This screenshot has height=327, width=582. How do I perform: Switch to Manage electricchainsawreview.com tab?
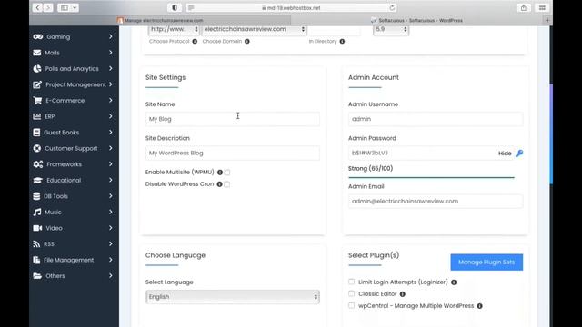coord(160,20)
